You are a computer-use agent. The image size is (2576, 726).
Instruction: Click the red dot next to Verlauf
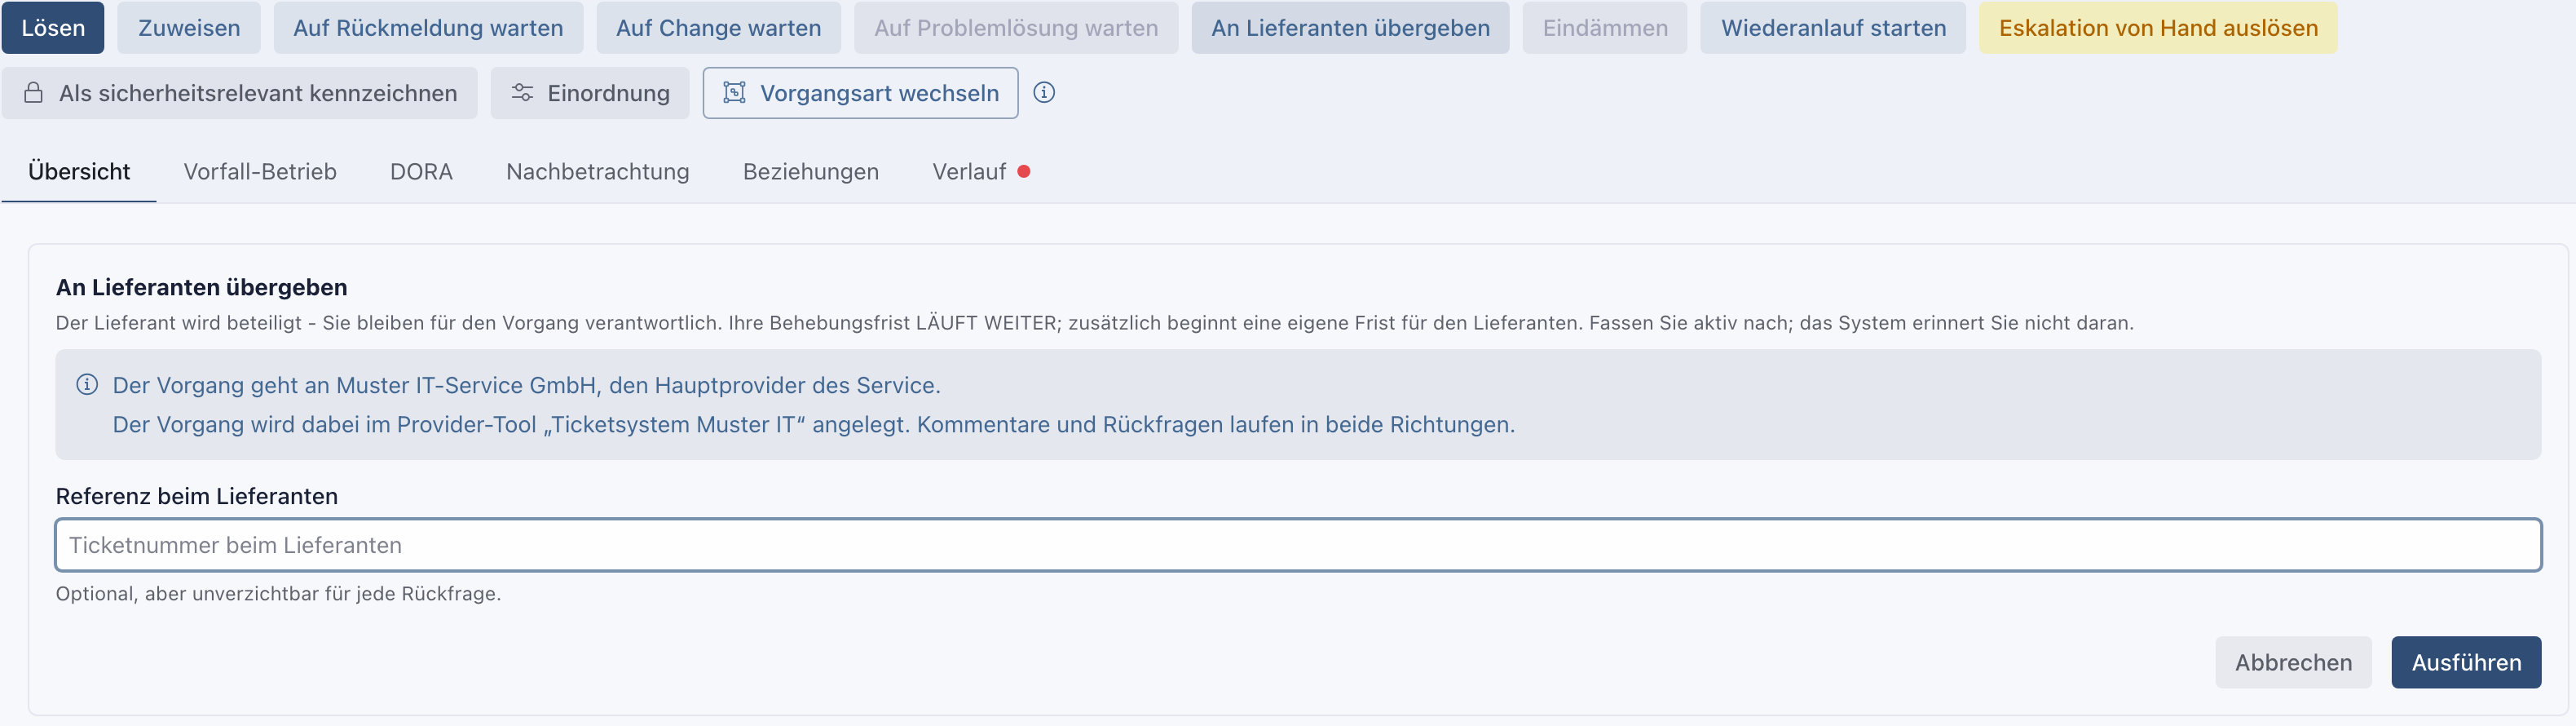click(1023, 172)
